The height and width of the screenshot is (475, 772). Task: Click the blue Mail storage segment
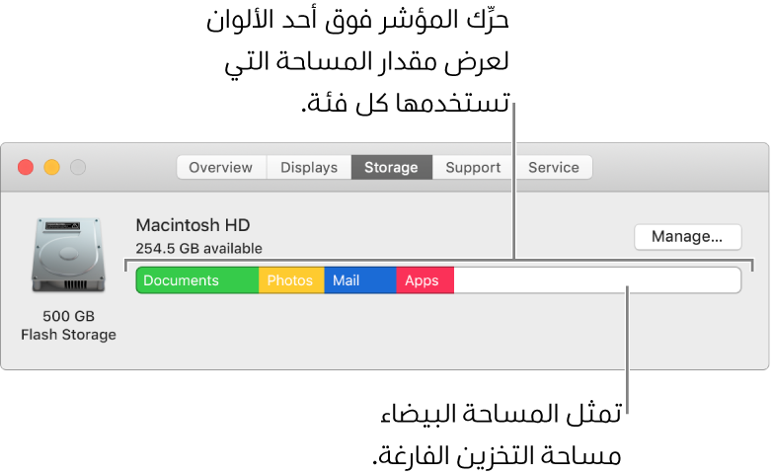[x=360, y=280]
